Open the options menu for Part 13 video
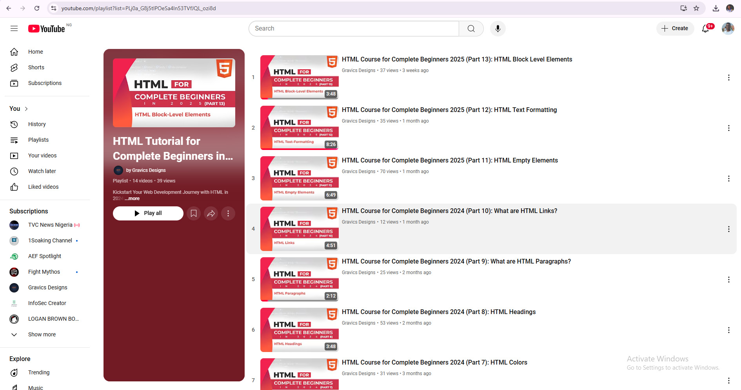Image resolution: width=741 pixels, height=390 pixels. [729, 78]
